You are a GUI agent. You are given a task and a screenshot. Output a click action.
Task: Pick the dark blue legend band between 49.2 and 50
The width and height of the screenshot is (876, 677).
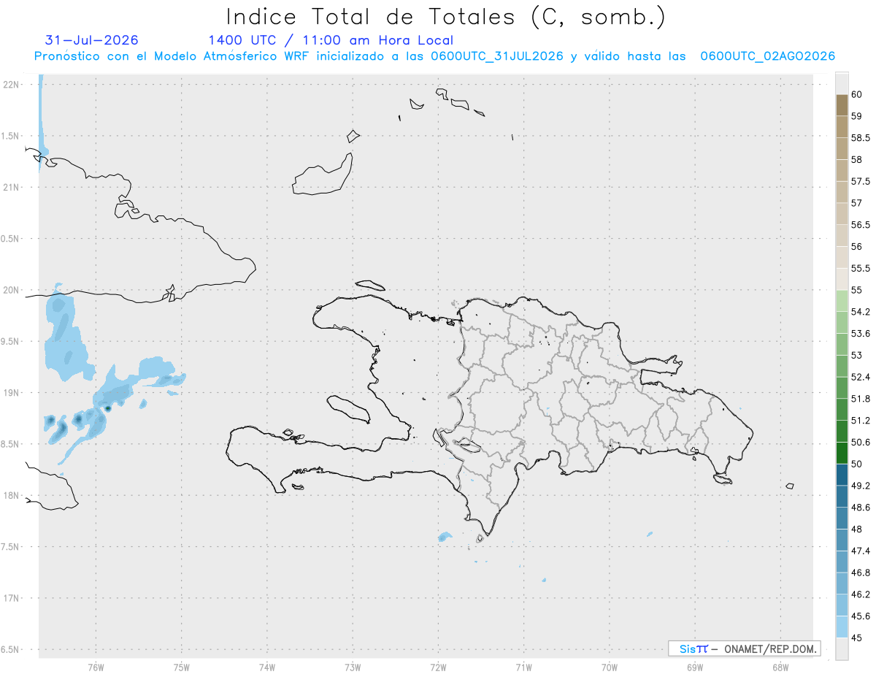point(842,475)
